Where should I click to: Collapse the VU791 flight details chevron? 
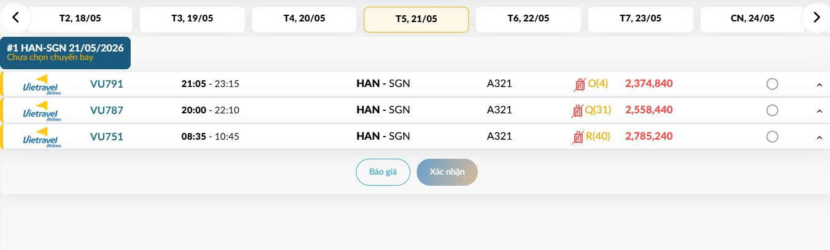tap(820, 85)
